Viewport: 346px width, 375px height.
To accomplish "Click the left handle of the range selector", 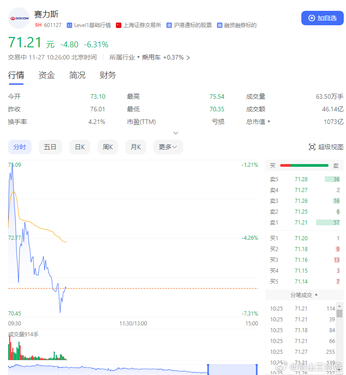I will [208, 370].
